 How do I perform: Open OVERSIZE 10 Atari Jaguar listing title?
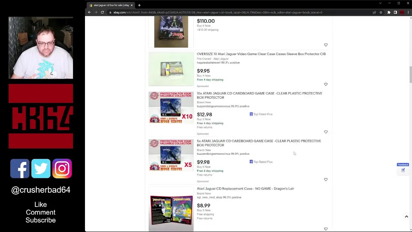261,54
